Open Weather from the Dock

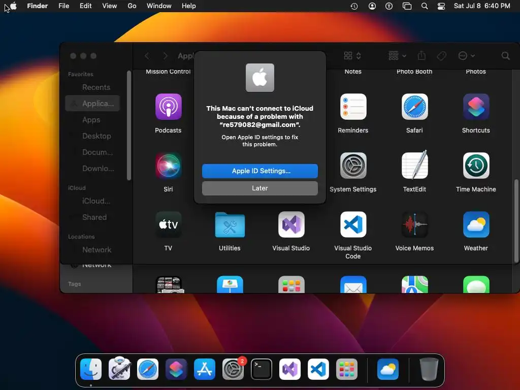(387, 369)
